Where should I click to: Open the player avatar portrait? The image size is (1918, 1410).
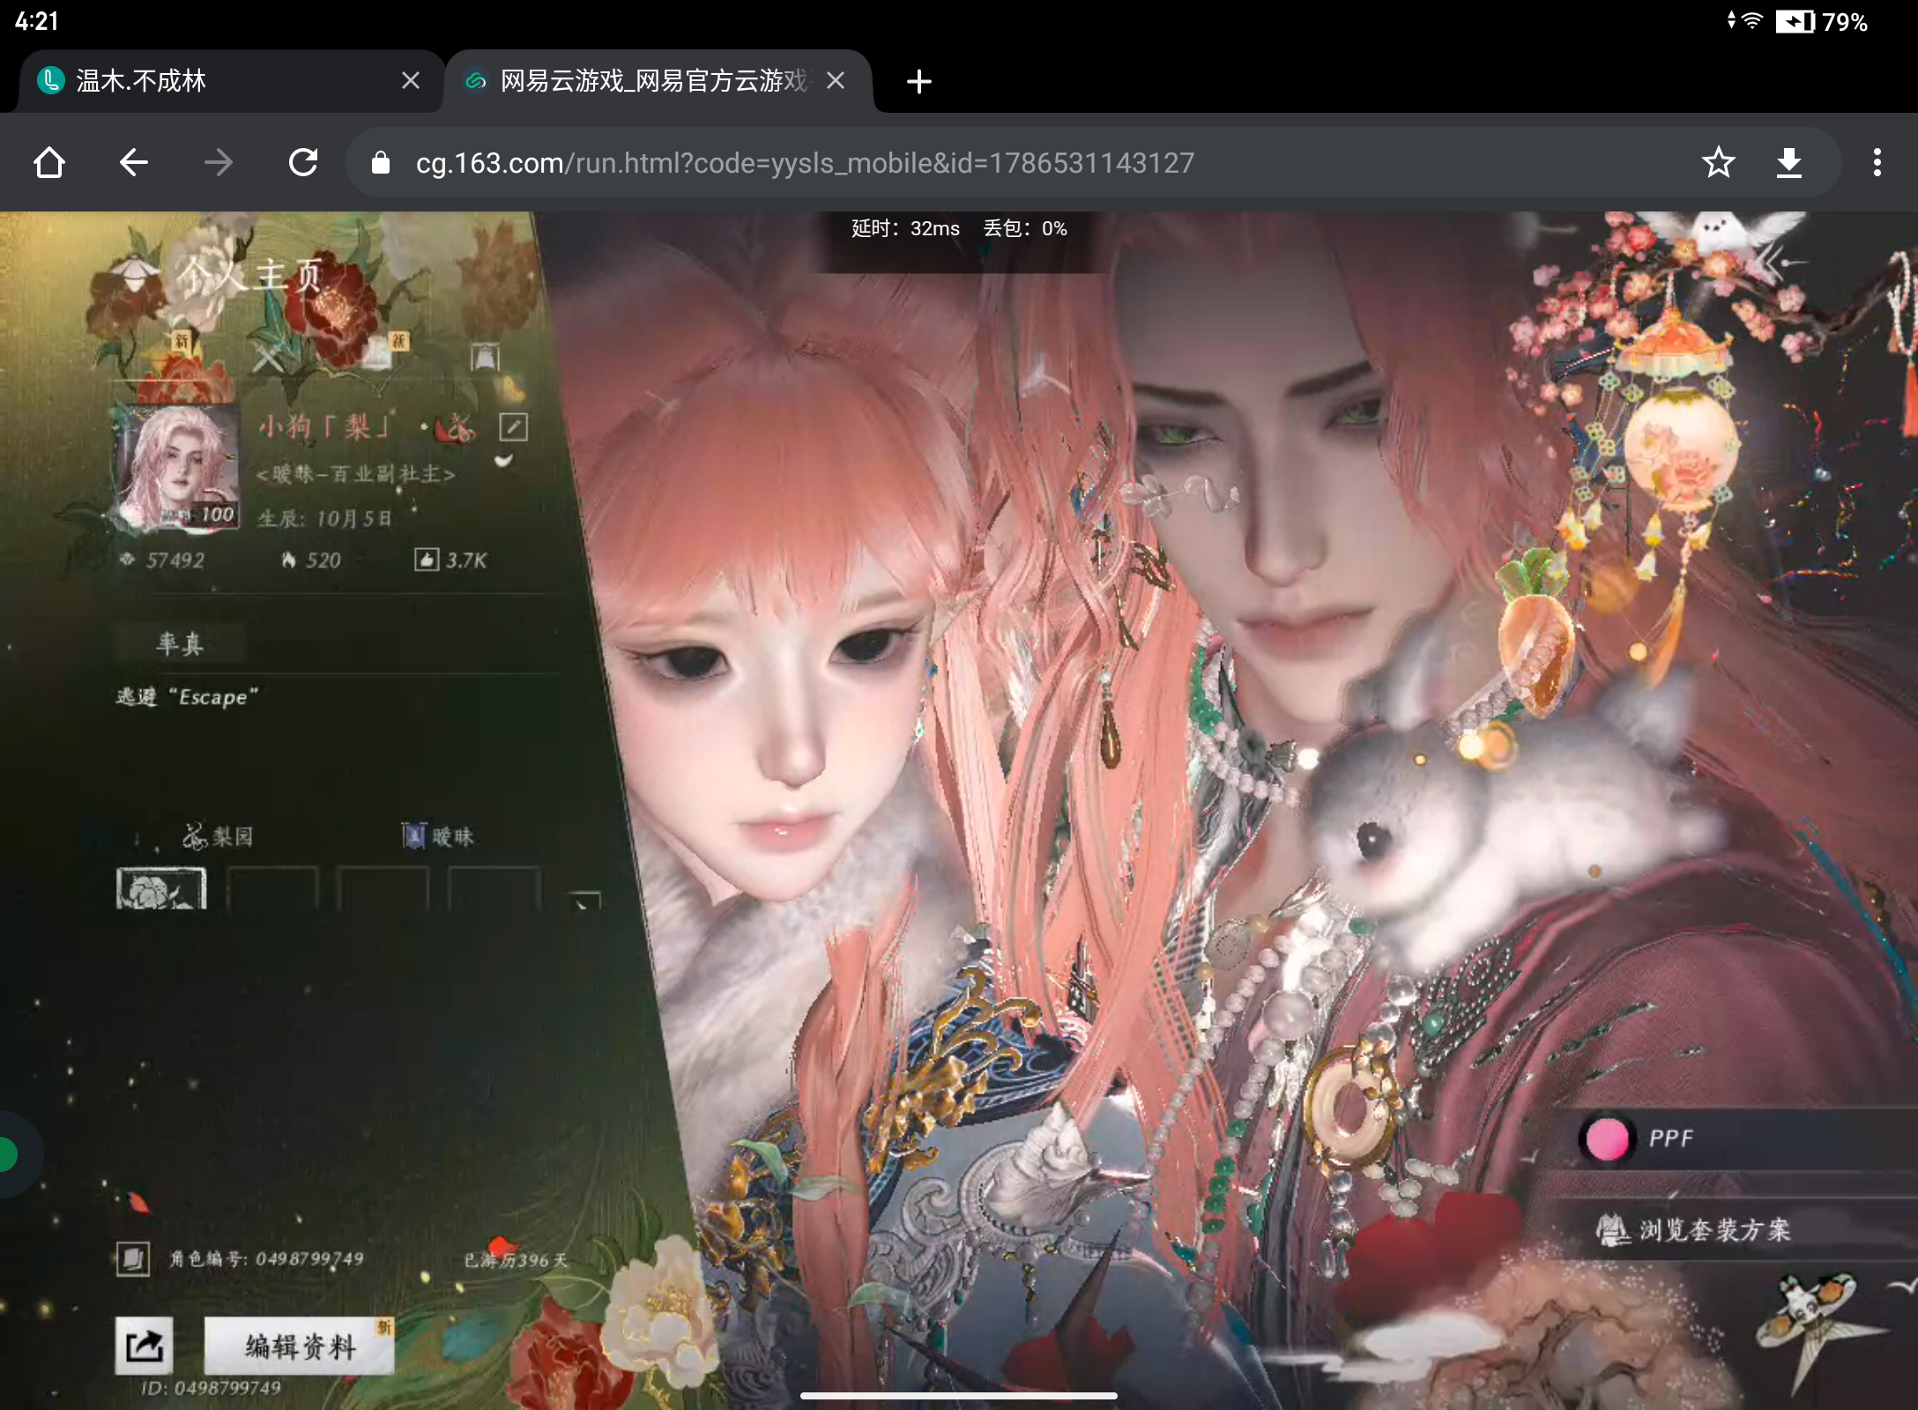(x=178, y=467)
